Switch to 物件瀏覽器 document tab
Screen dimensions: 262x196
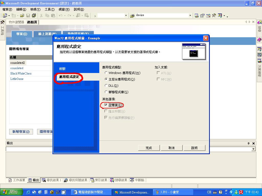point(16,22)
